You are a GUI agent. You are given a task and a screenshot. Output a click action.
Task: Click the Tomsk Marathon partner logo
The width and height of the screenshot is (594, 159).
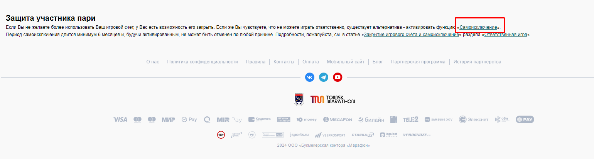[x=333, y=99]
